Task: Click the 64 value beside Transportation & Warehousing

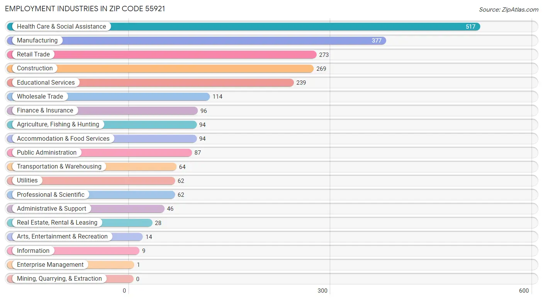Action: pyautogui.click(x=183, y=167)
